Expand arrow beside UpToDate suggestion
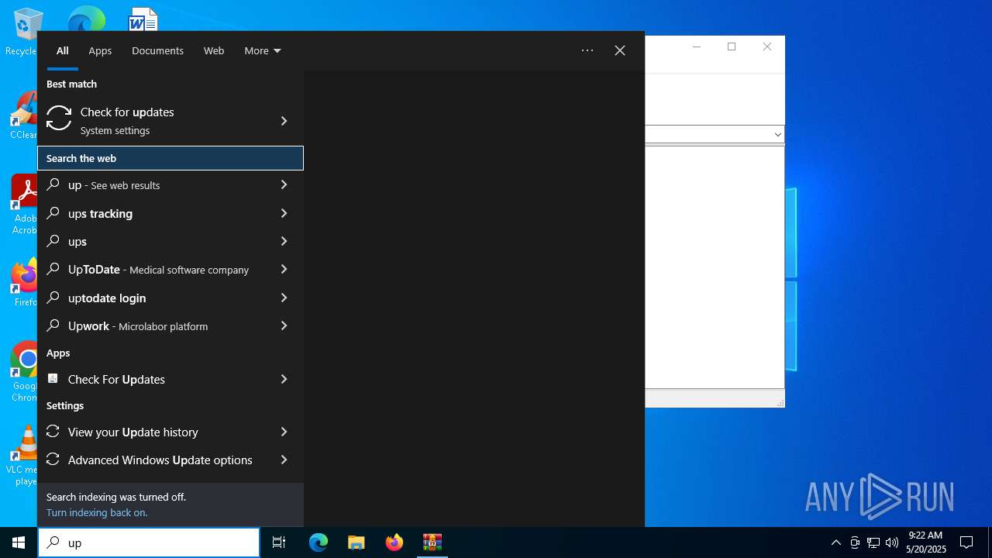The image size is (992, 558). [x=284, y=270]
